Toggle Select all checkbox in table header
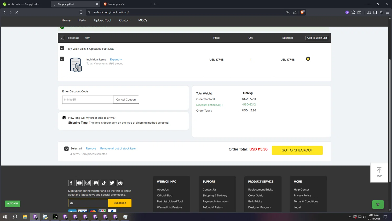Screen dimensions: 392x221 click(x=62, y=38)
